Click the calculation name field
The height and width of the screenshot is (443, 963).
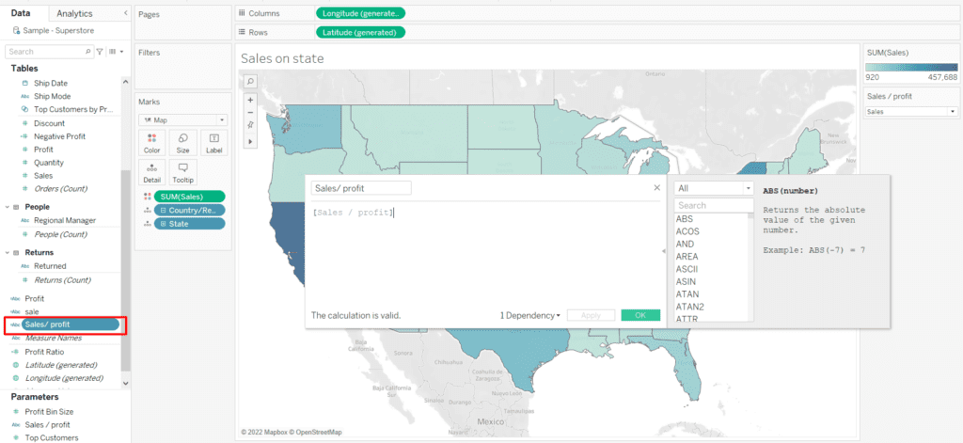[x=361, y=189]
